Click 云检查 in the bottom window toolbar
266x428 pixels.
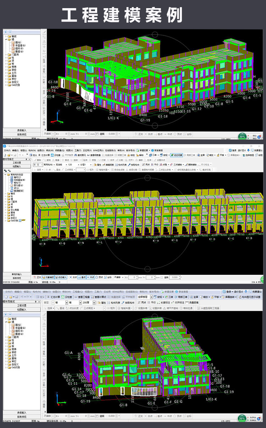pyautogui.click(x=66, y=297)
